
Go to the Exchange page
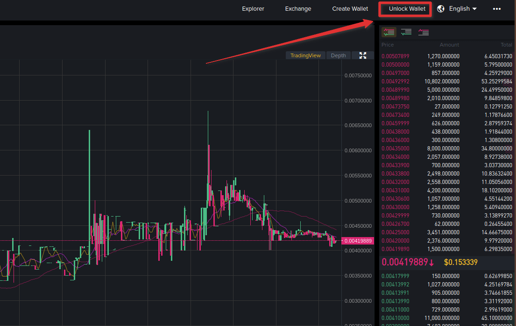(x=298, y=9)
